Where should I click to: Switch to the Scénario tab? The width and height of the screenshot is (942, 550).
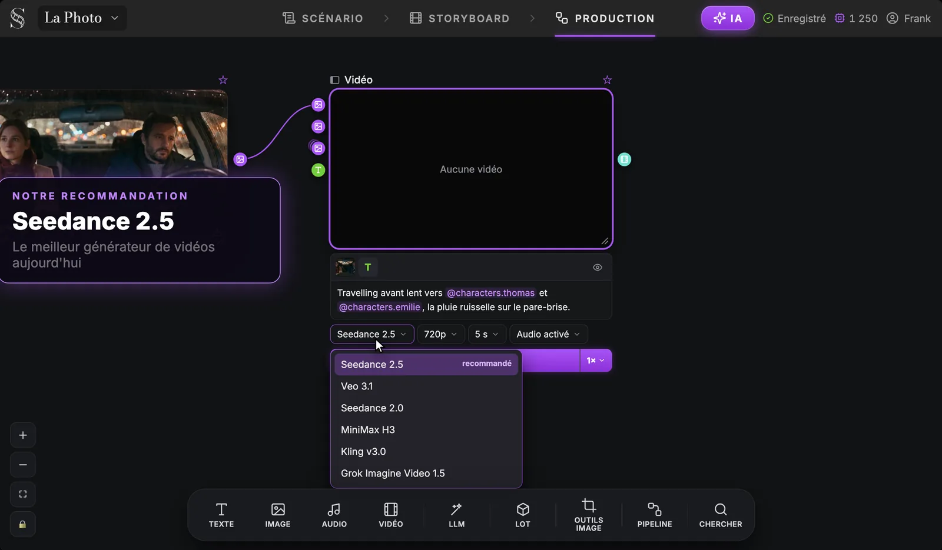323,18
